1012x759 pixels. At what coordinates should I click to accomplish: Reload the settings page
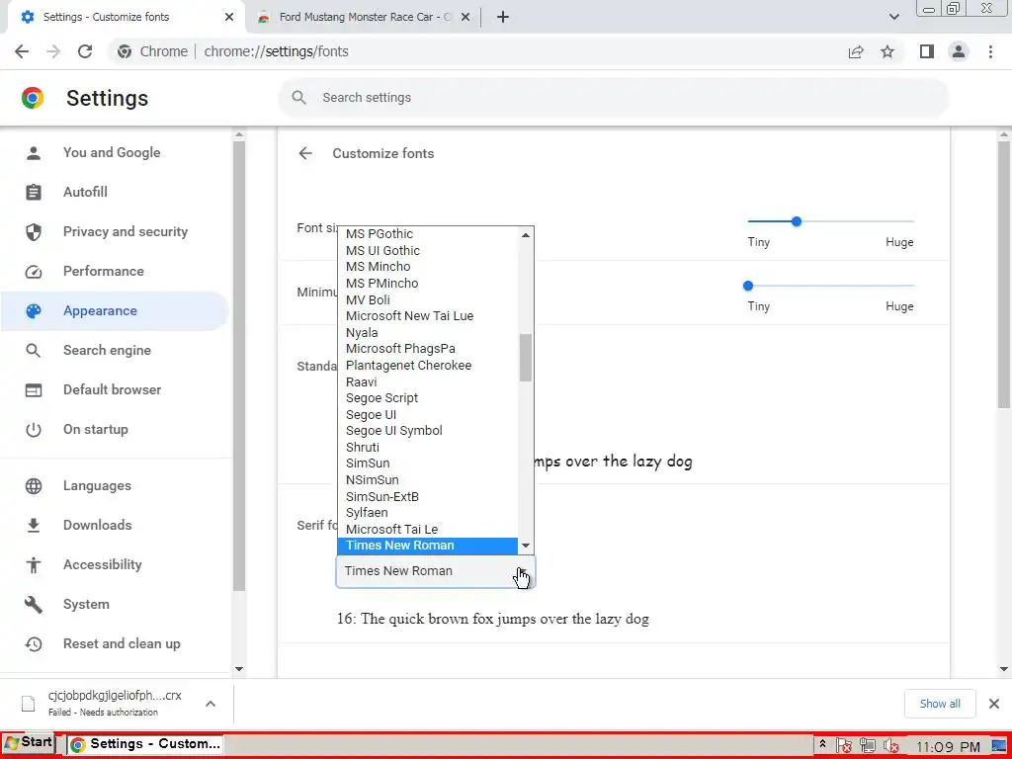[85, 51]
